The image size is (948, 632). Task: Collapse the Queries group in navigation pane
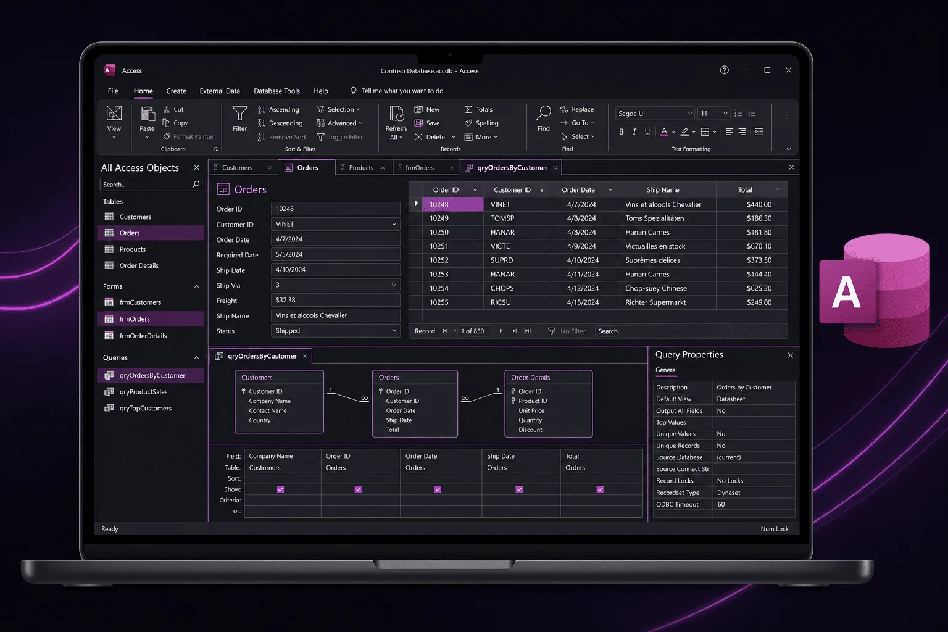point(196,358)
